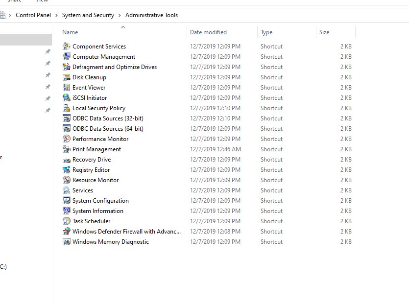Select the Services name text

tap(83, 190)
